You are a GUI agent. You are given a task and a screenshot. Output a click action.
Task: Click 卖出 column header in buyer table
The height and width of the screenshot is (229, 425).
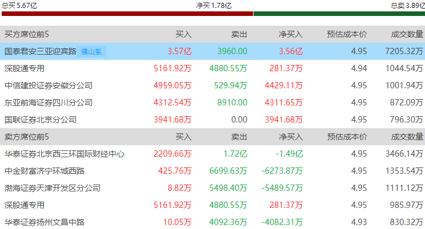click(239, 34)
